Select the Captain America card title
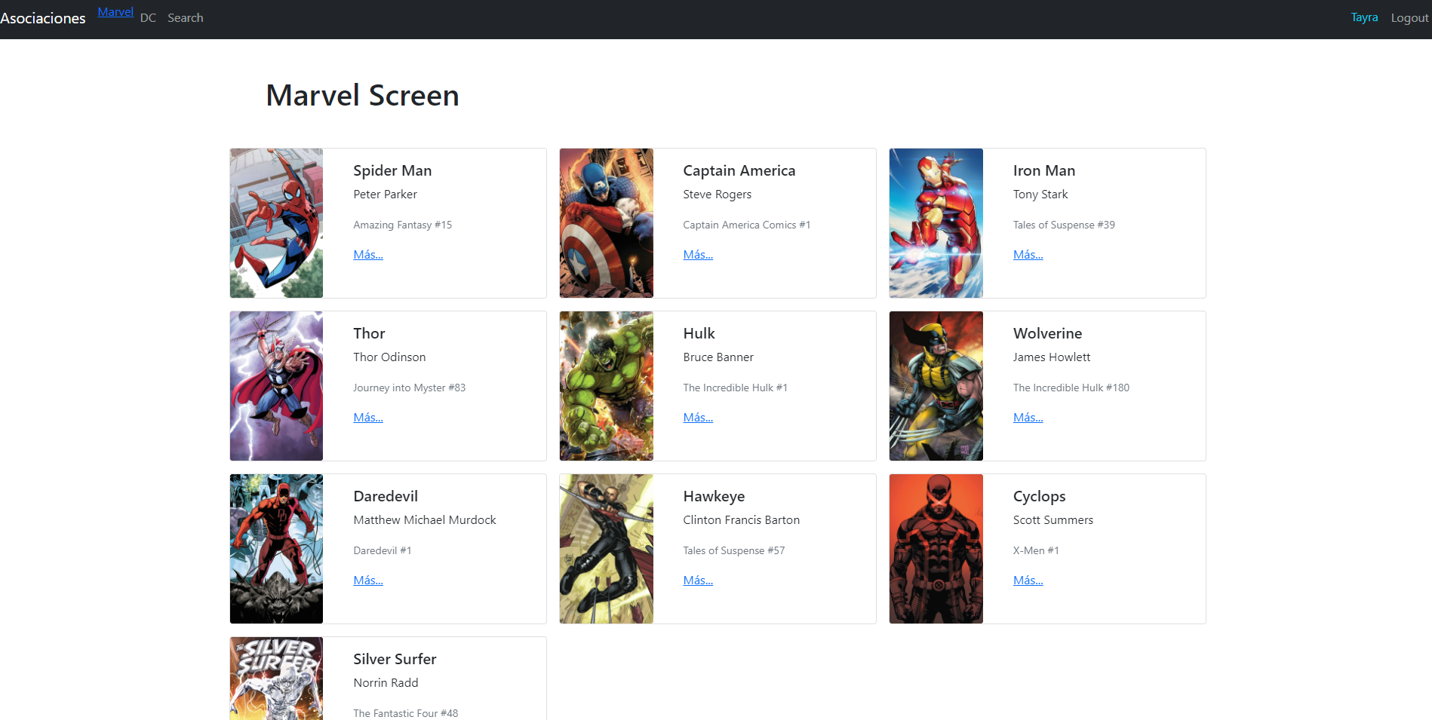The height and width of the screenshot is (720, 1432). pyautogui.click(x=739, y=170)
